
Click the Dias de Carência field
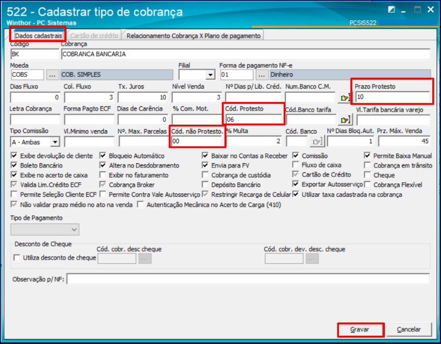click(x=143, y=120)
